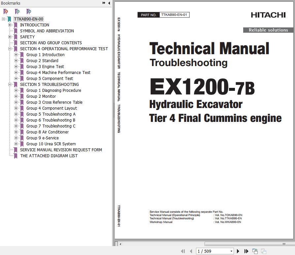Viewport: 295px width, 255px height.
Task: Expand the Group 10 Urea SCR System node
Action: 16,144
